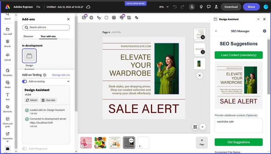Open the File menu

coord(38,7)
